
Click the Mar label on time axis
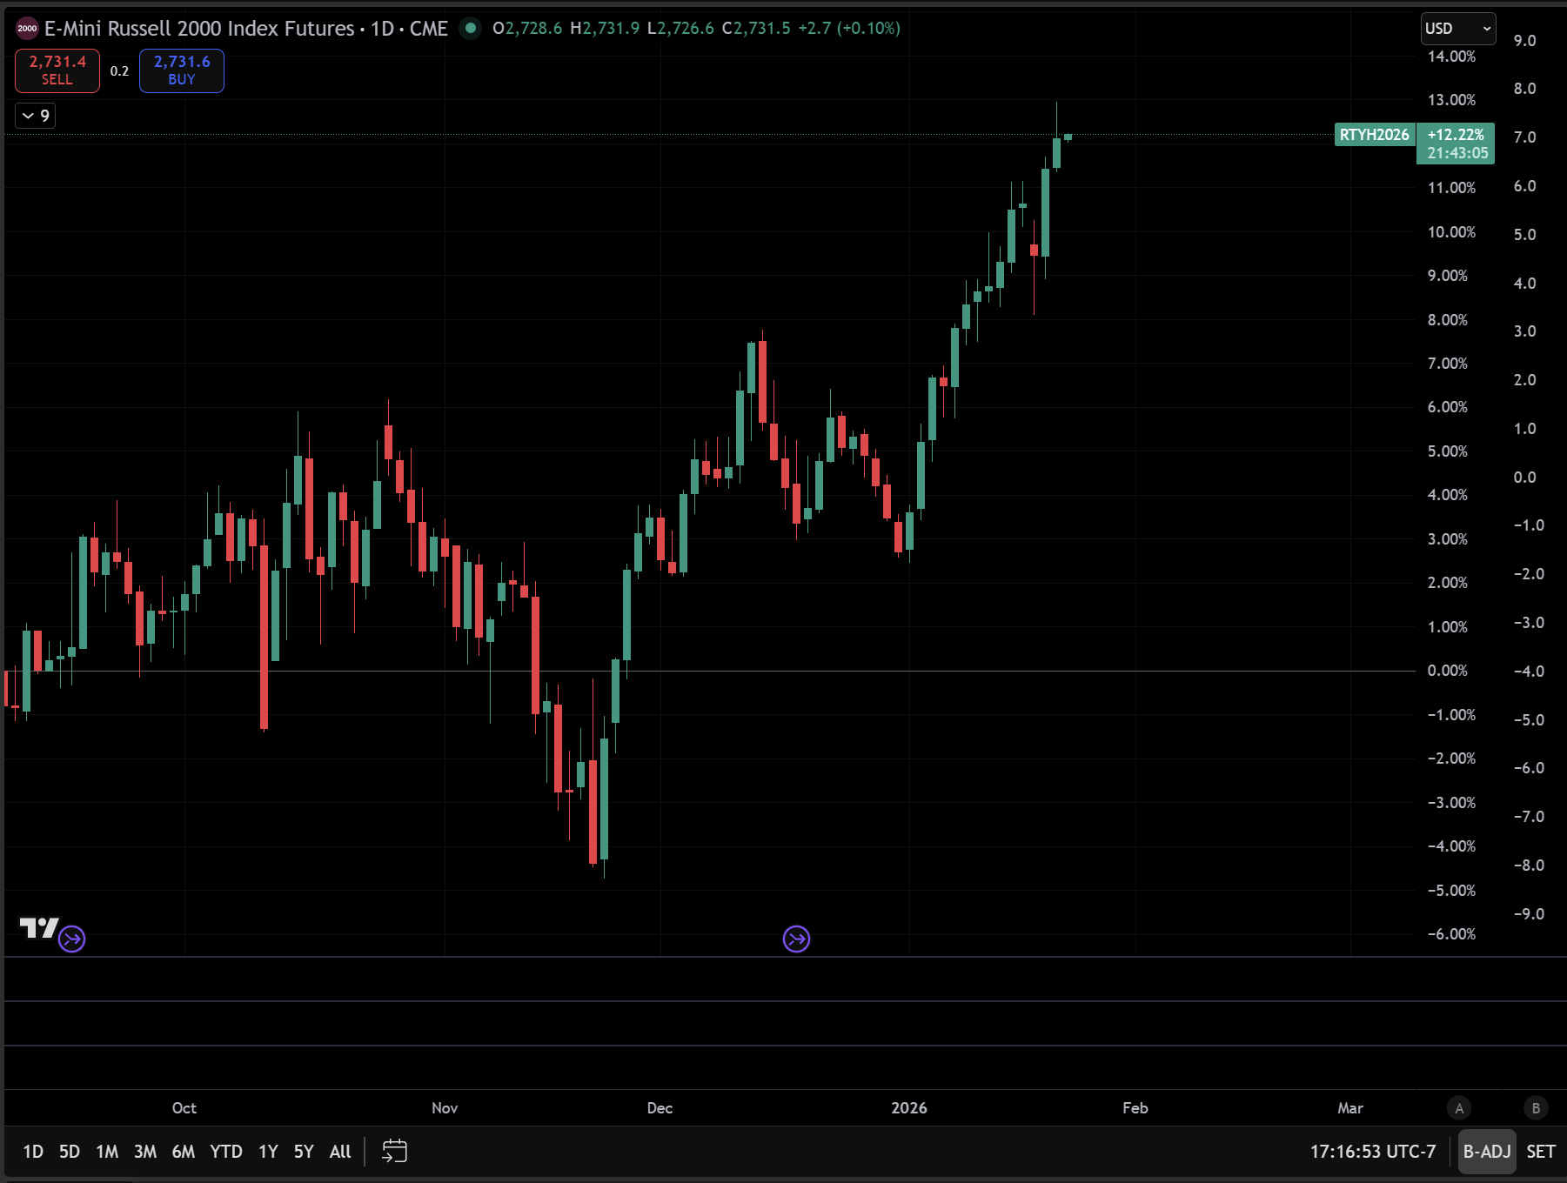(1350, 1108)
